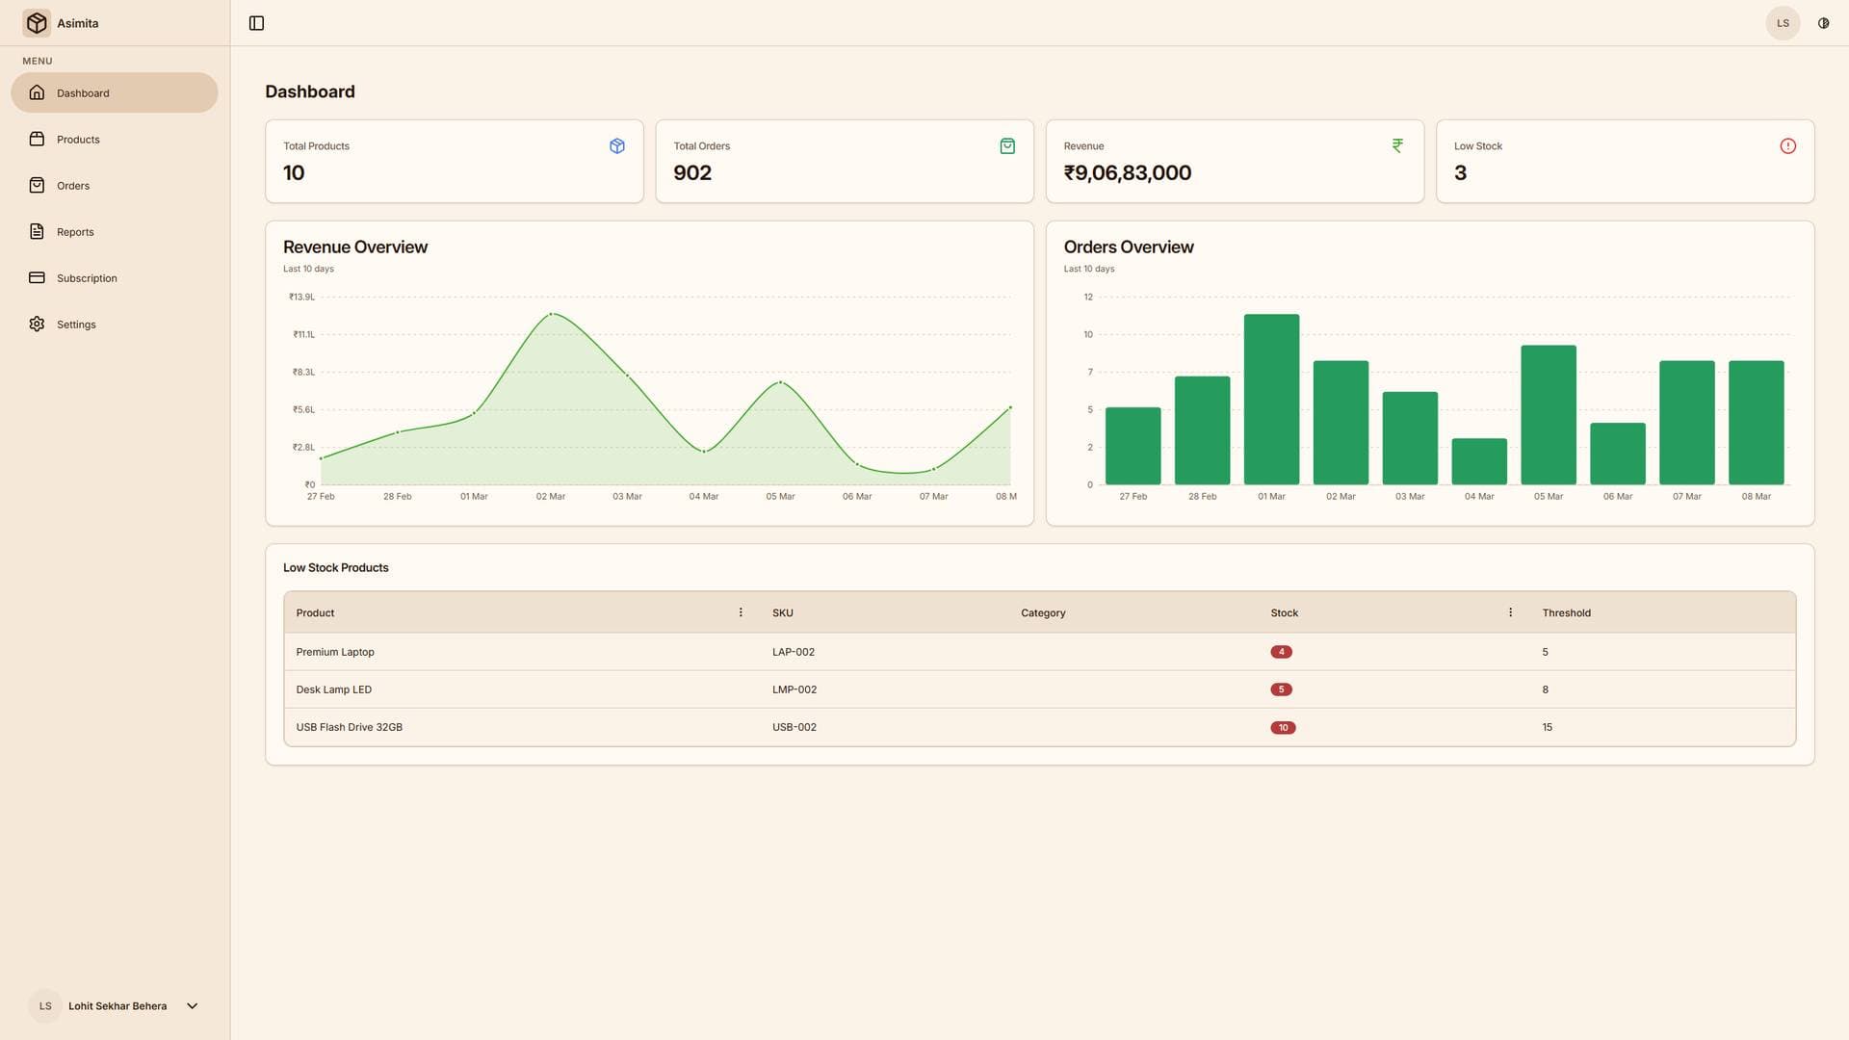The height and width of the screenshot is (1040, 1849).
Task: Click the Total Orders shopping bag icon
Action: tap(1006, 145)
